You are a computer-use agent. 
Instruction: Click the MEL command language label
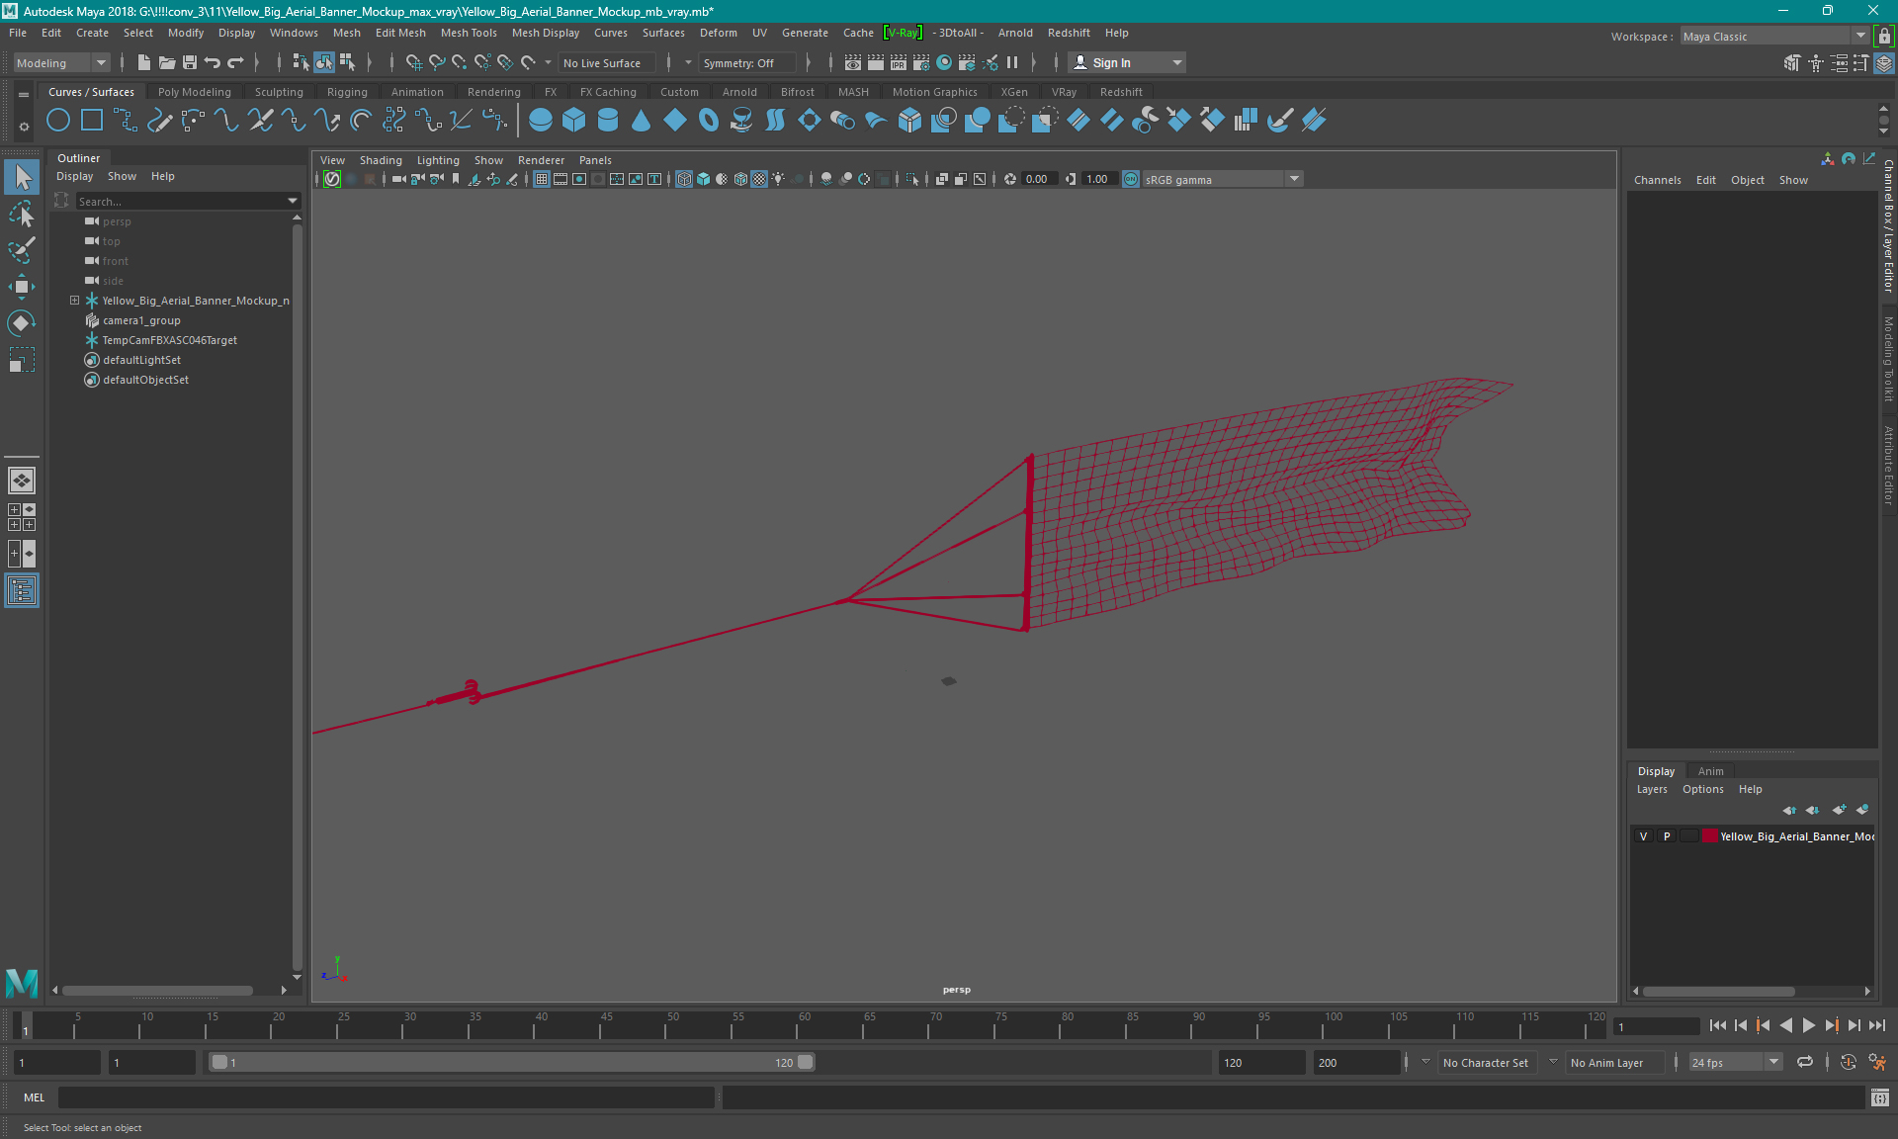[x=35, y=1097]
